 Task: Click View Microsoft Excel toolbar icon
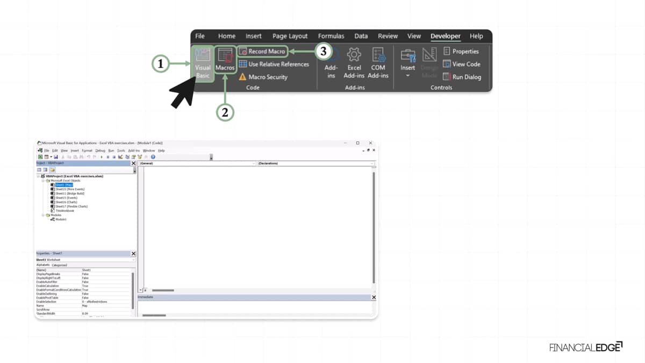(x=40, y=157)
